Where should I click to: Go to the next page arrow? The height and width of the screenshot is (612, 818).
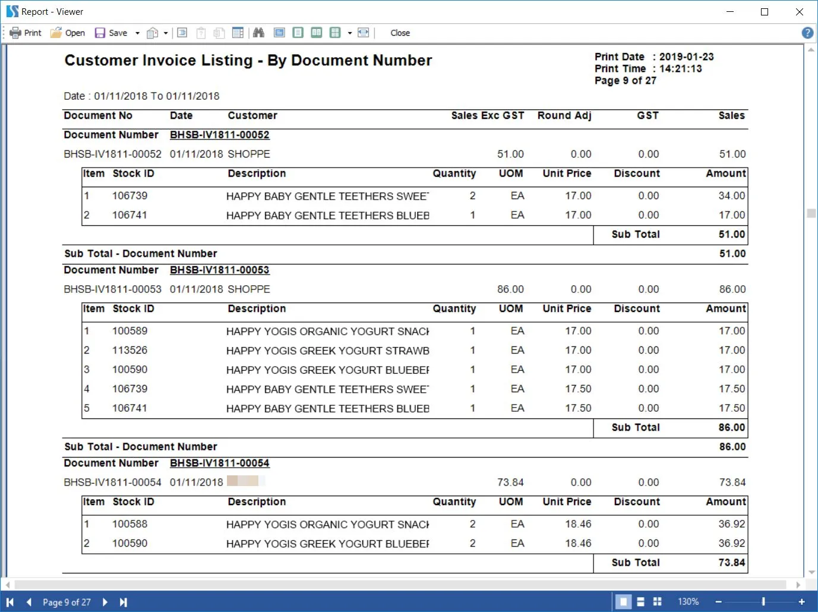(x=105, y=602)
